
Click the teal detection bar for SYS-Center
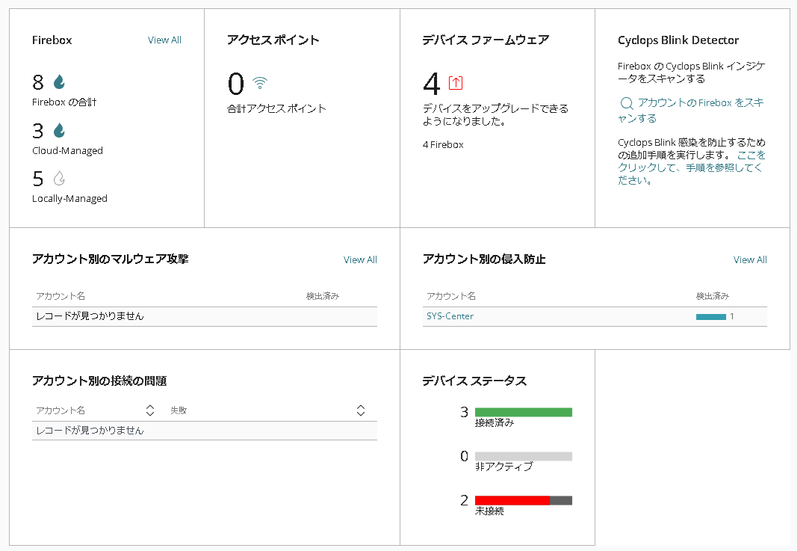710,317
